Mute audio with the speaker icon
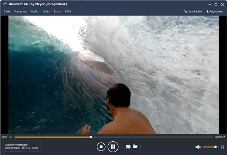This screenshot has width=227, height=155. pos(198,147)
